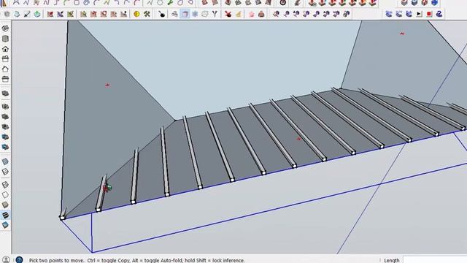The image size is (467, 263).
Task: Switch to Shaded face style
Action: click(5, 205)
